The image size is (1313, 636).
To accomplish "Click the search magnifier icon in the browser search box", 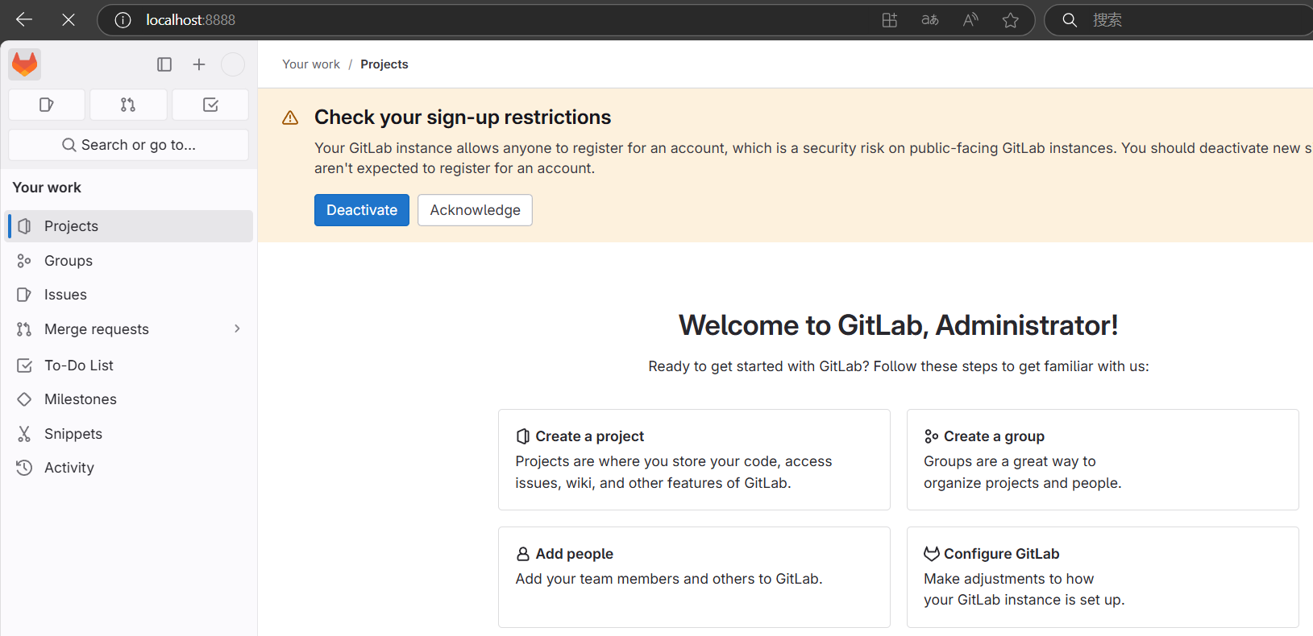I will click(1070, 20).
